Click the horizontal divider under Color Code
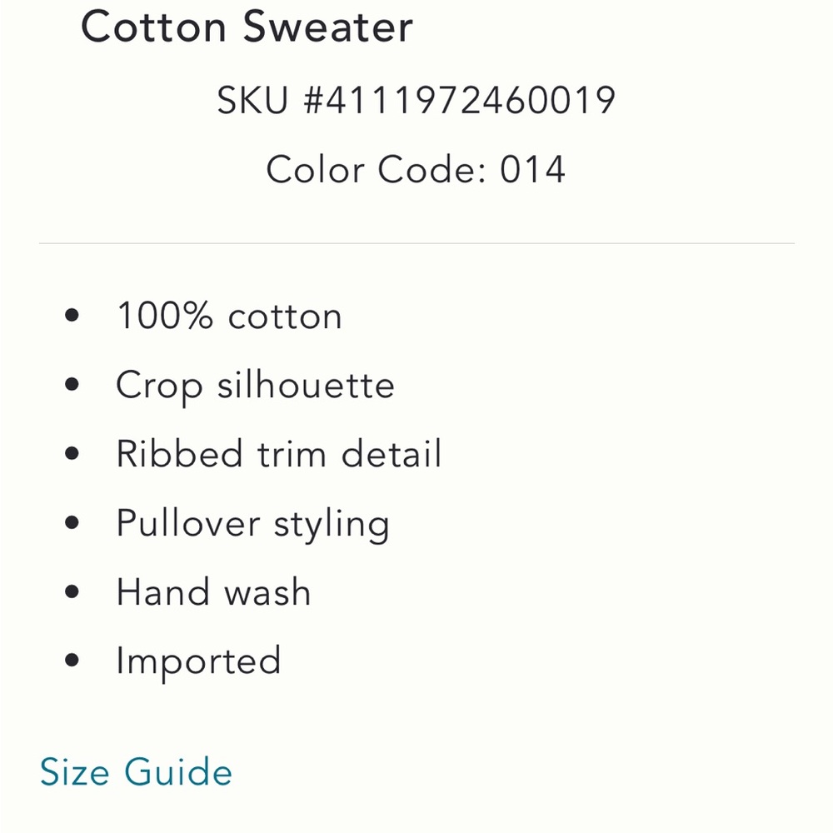 [x=416, y=243]
